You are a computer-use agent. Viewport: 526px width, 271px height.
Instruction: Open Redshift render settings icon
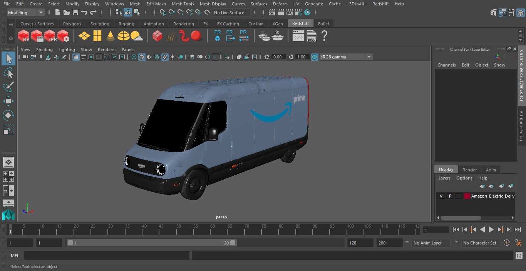point(63,36)
